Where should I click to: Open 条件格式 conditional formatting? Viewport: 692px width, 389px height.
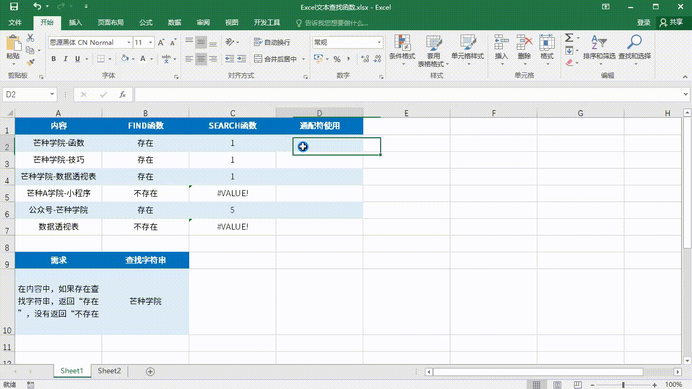[402, 49]
